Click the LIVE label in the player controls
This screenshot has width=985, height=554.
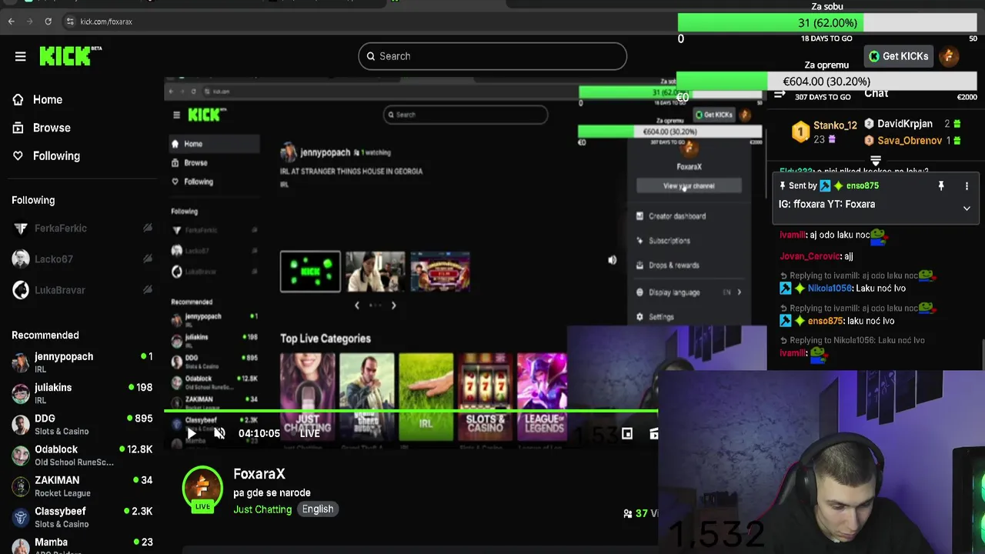[309, 434]
